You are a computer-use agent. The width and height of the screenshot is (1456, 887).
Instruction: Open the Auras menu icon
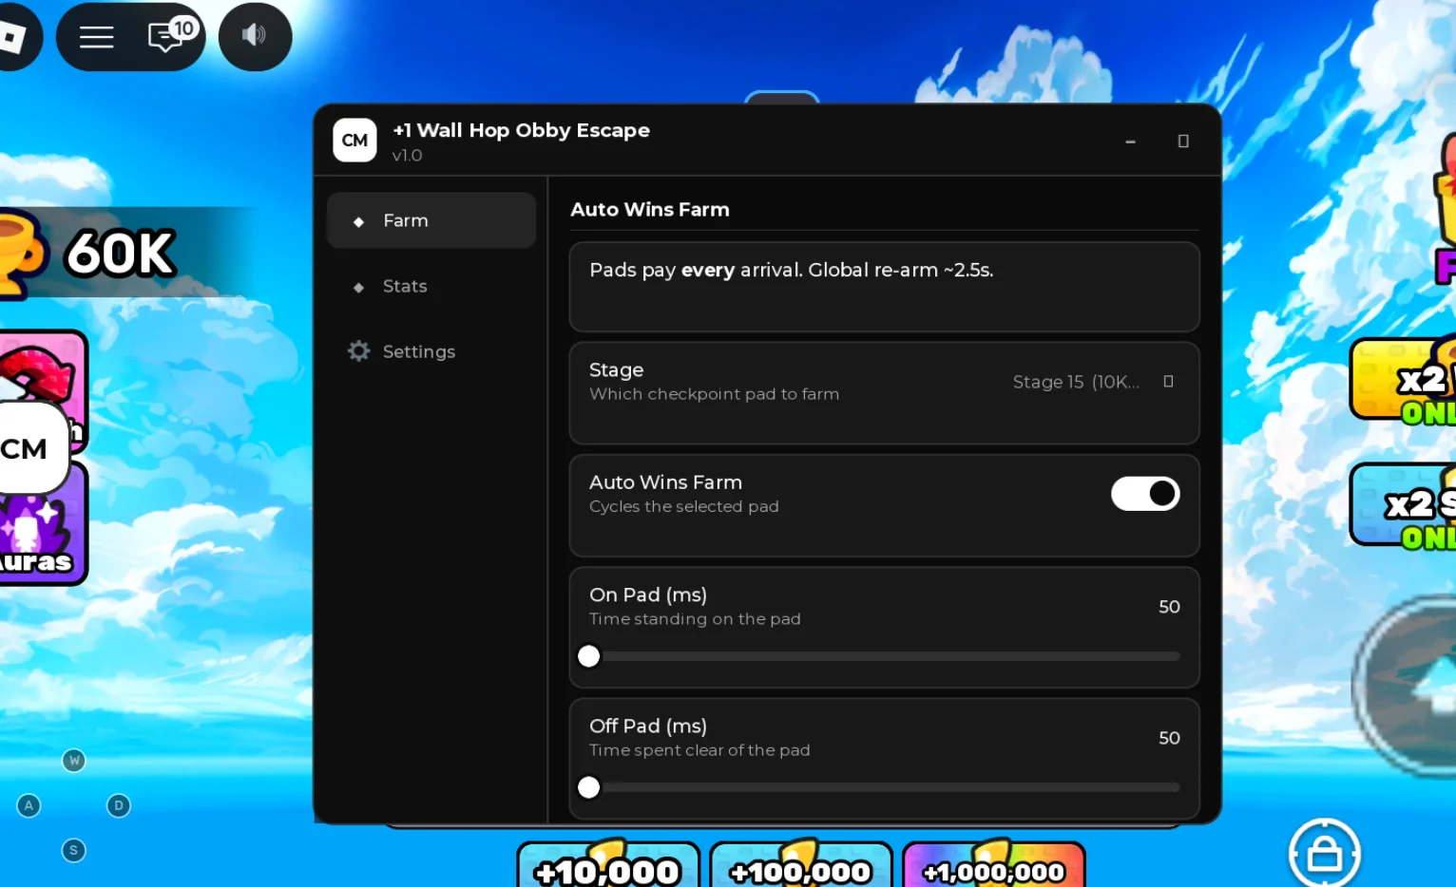tap(43, 524)
